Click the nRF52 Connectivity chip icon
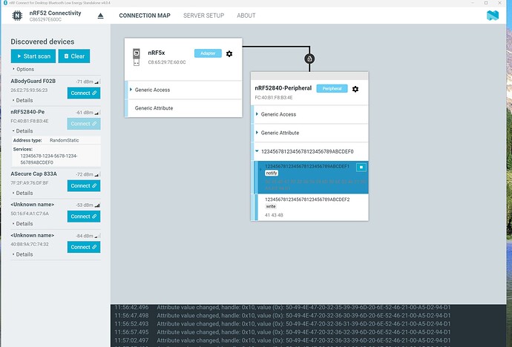512x347 pixels. click(x=17, y=16)
